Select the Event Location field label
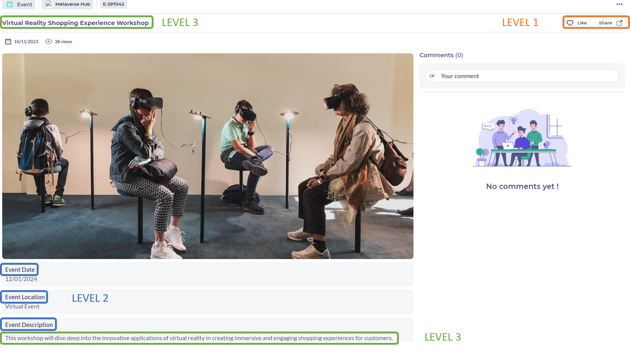 pos(25,297)
